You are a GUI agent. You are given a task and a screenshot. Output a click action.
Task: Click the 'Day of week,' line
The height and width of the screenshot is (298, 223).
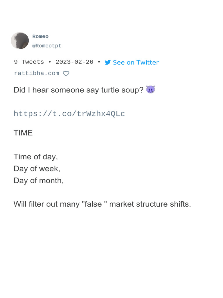coord(37,168)
